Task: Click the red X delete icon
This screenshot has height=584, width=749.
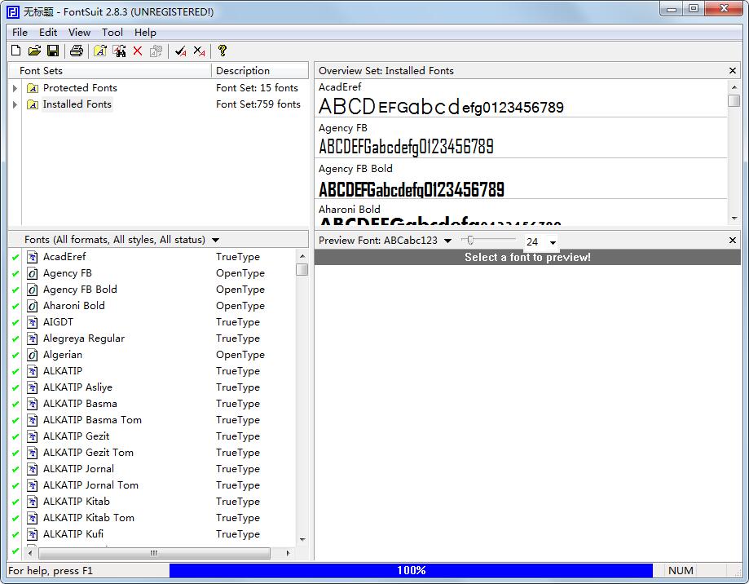Action: (138, 51)
